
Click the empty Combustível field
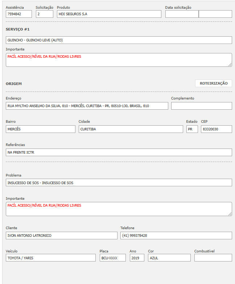(x=213, y=258)
